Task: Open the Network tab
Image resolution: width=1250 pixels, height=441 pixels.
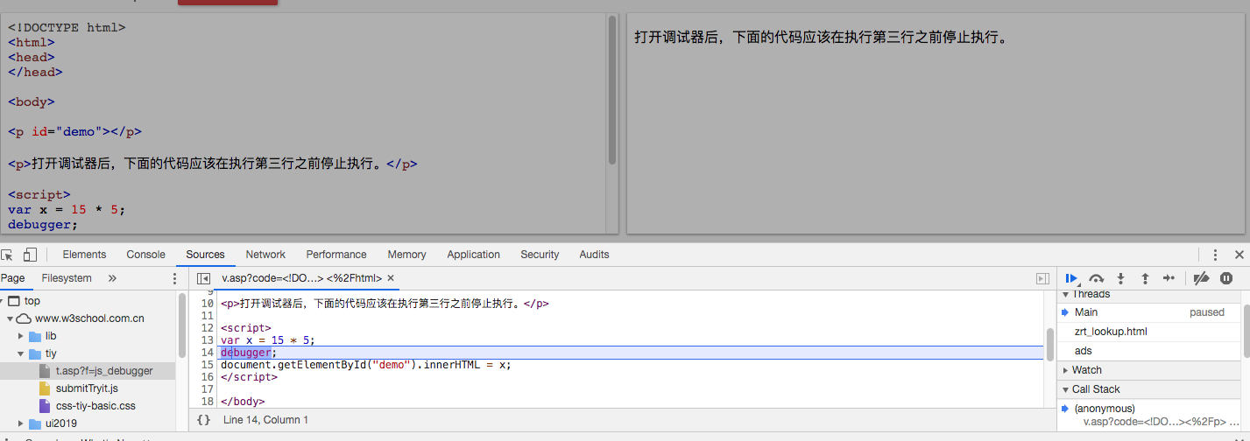Action: coord(265,255)
